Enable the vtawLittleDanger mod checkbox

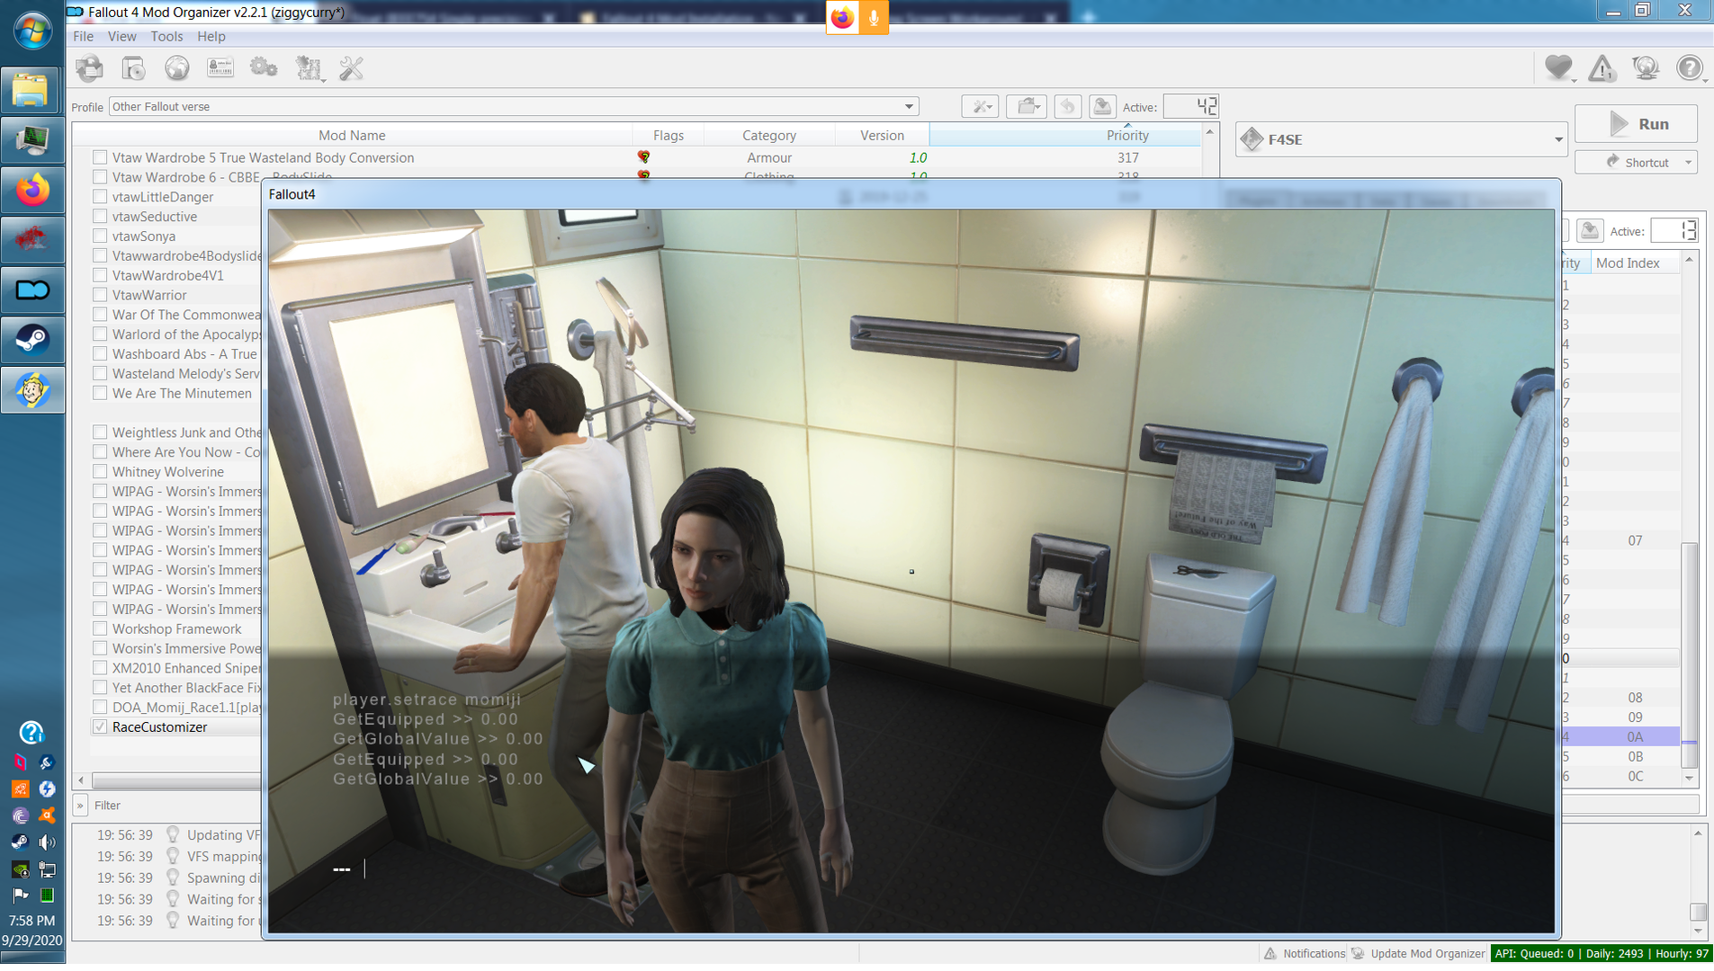tap(100, 197)
